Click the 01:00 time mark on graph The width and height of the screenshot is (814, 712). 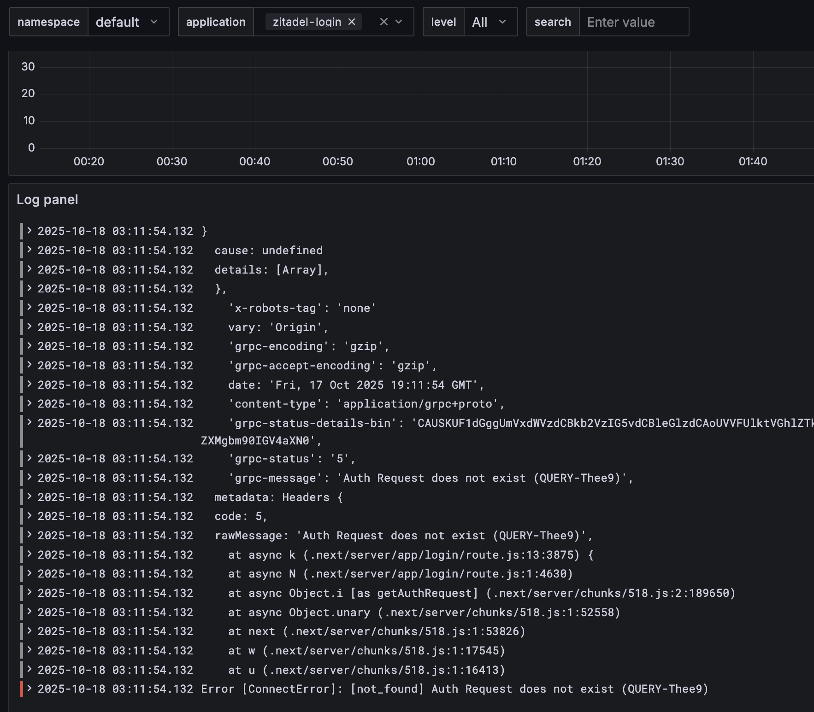click(420, 161)
